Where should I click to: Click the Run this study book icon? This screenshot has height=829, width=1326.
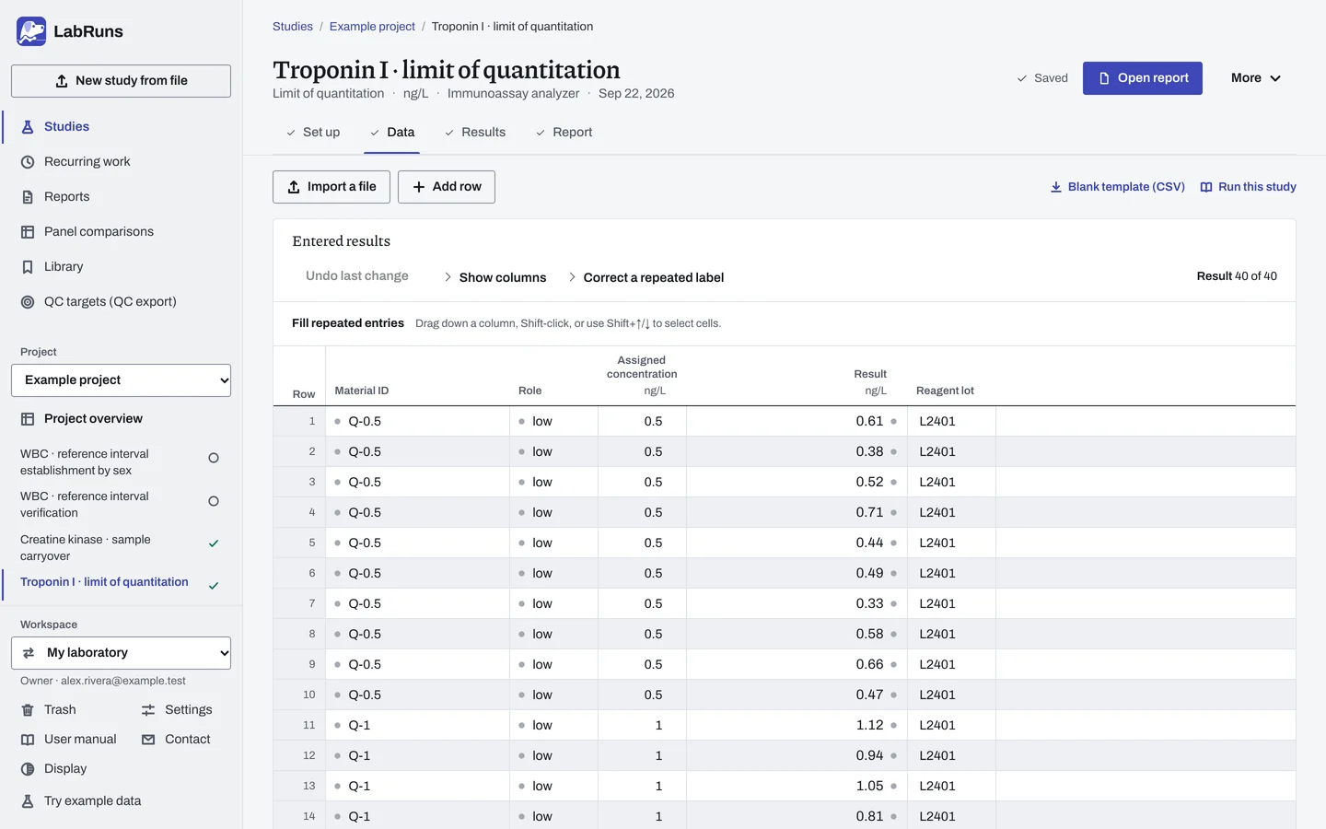tap(1206, 187)
